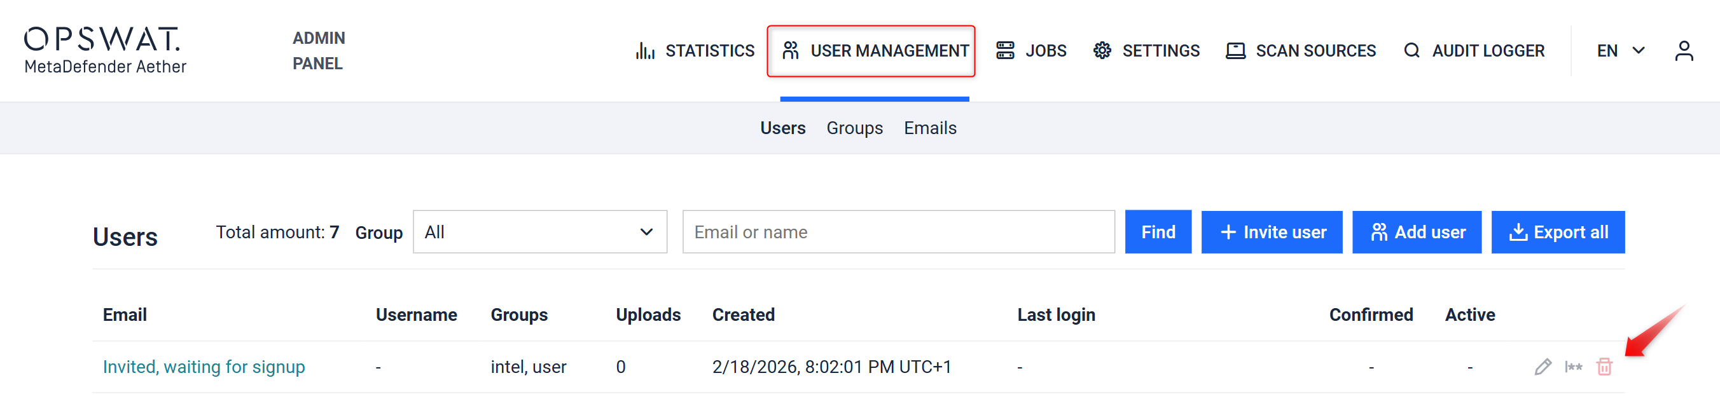Switch to the Groups tab
1720x399 pixels.
click(854, 128)
